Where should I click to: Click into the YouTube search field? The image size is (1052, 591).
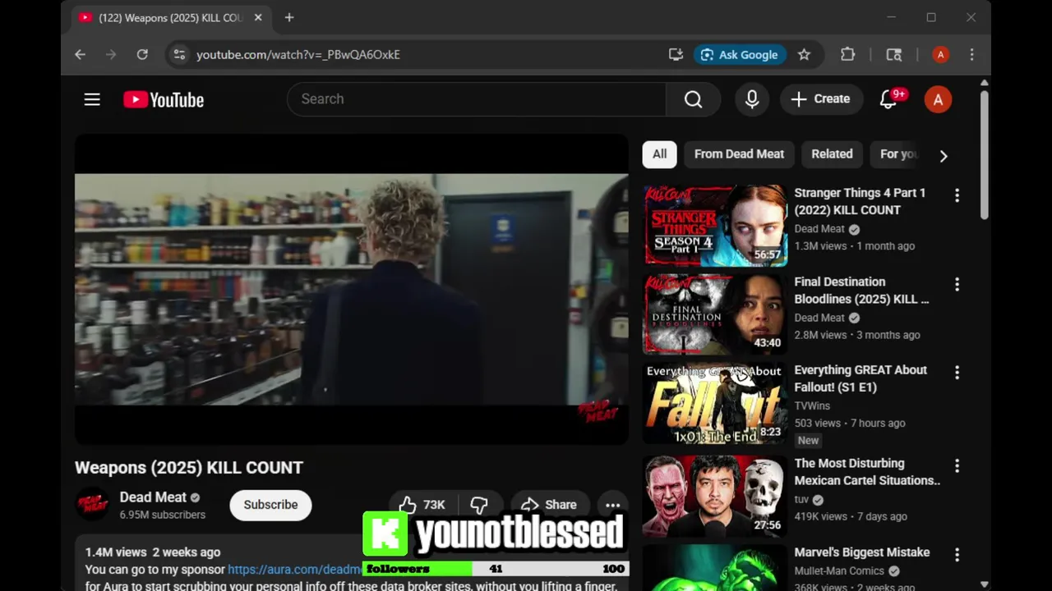coord(477,99)
